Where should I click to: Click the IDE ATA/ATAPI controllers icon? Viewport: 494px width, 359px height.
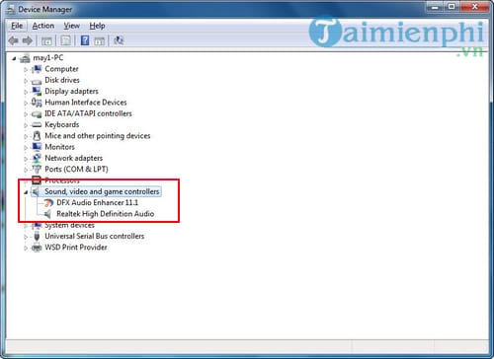pyautogui.click(x=37, y=114)
